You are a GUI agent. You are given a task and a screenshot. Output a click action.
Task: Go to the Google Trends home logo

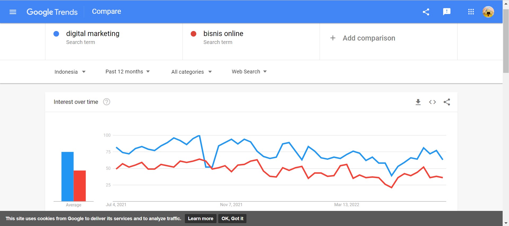coord(52,12)
